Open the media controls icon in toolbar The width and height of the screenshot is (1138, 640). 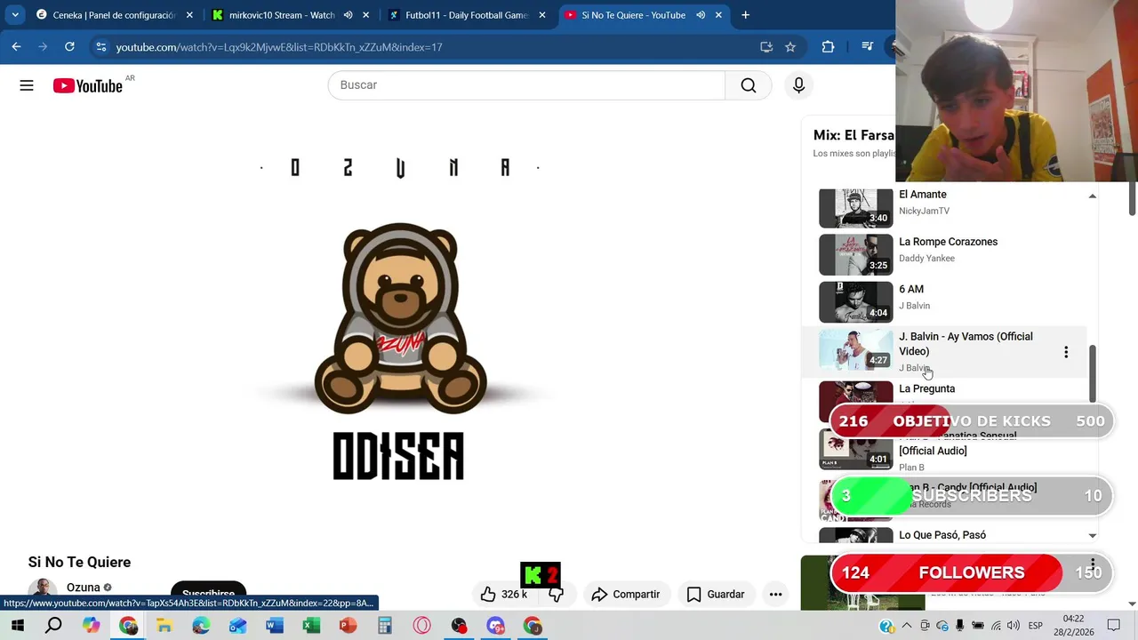pos(867,47)
